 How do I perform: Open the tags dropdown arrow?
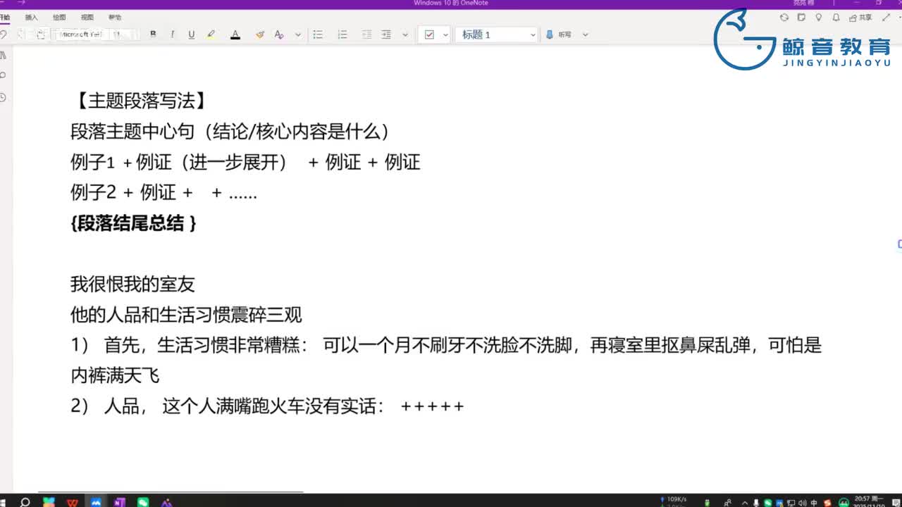(445, 35)
